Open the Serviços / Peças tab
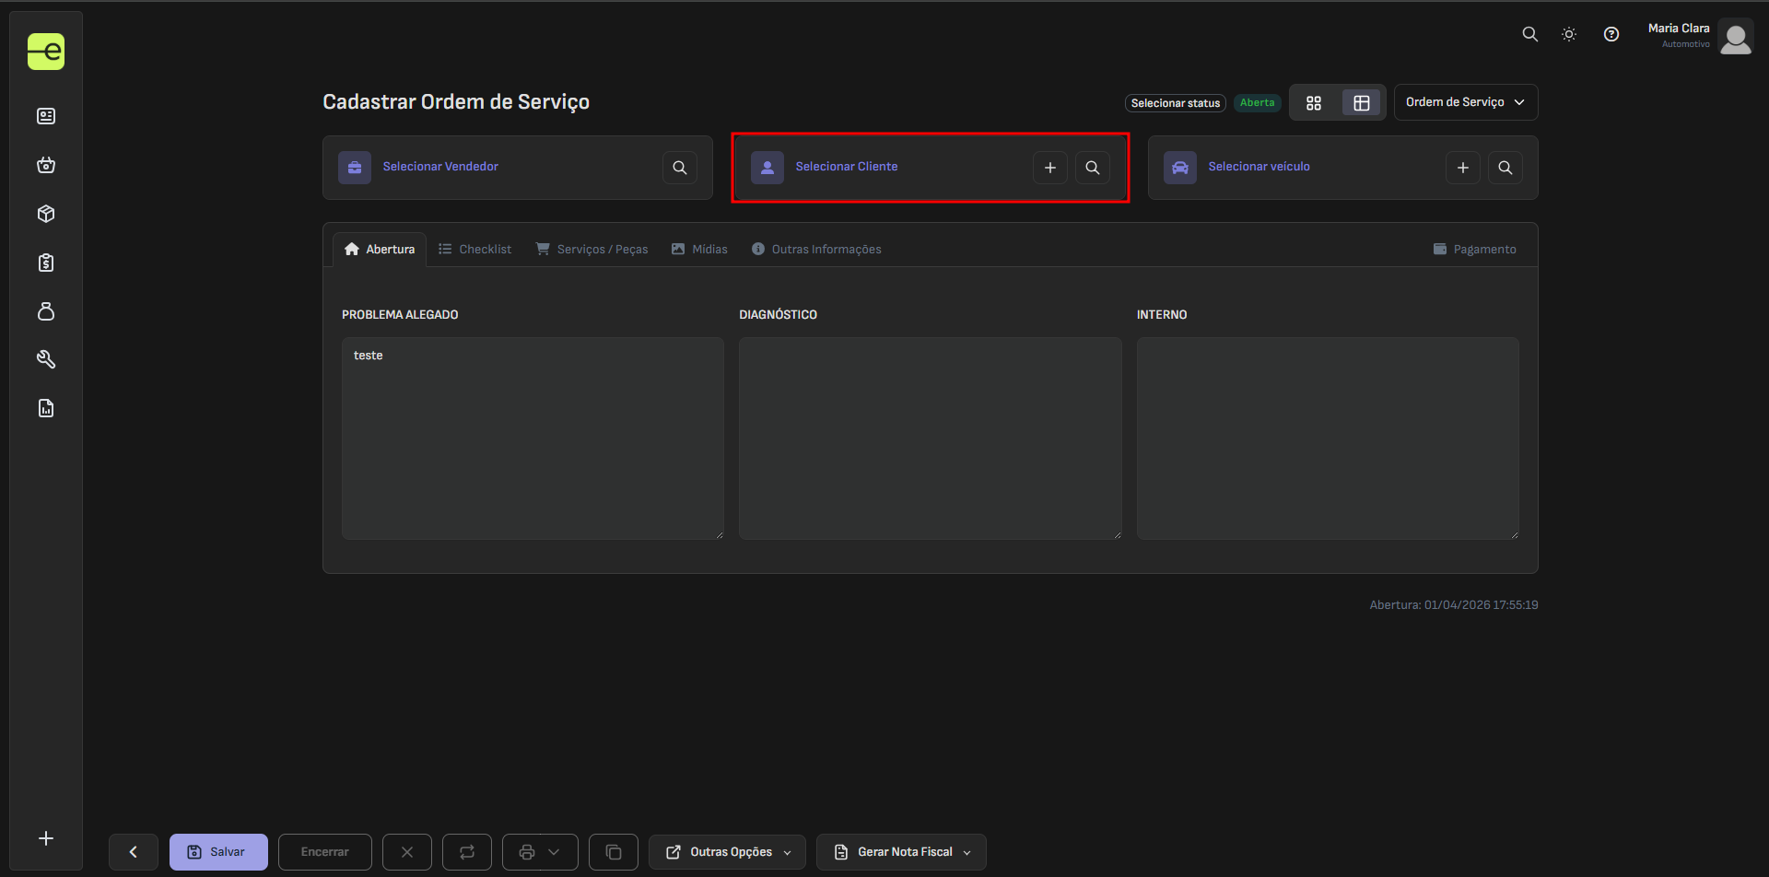1769x877 pixels. [592, 250]
